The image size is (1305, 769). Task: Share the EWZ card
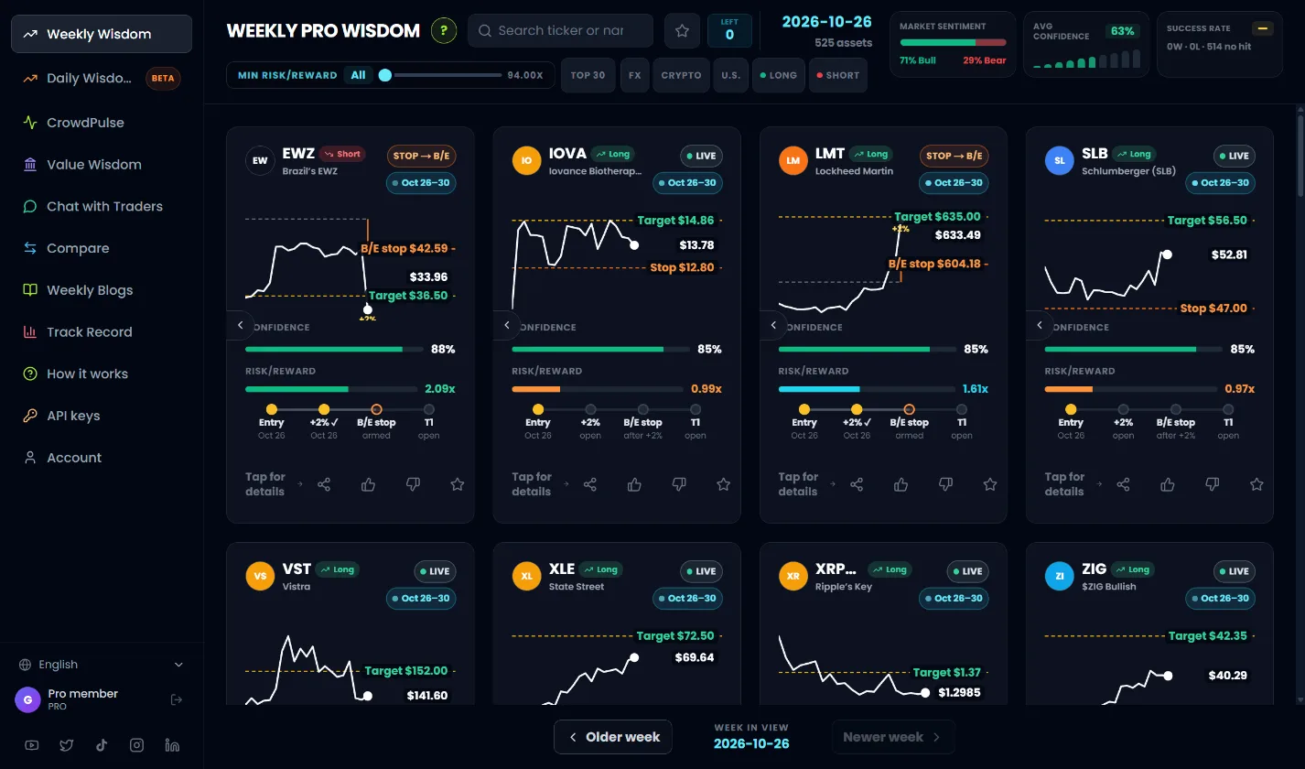pyautogui.click(x=324, y=484)
